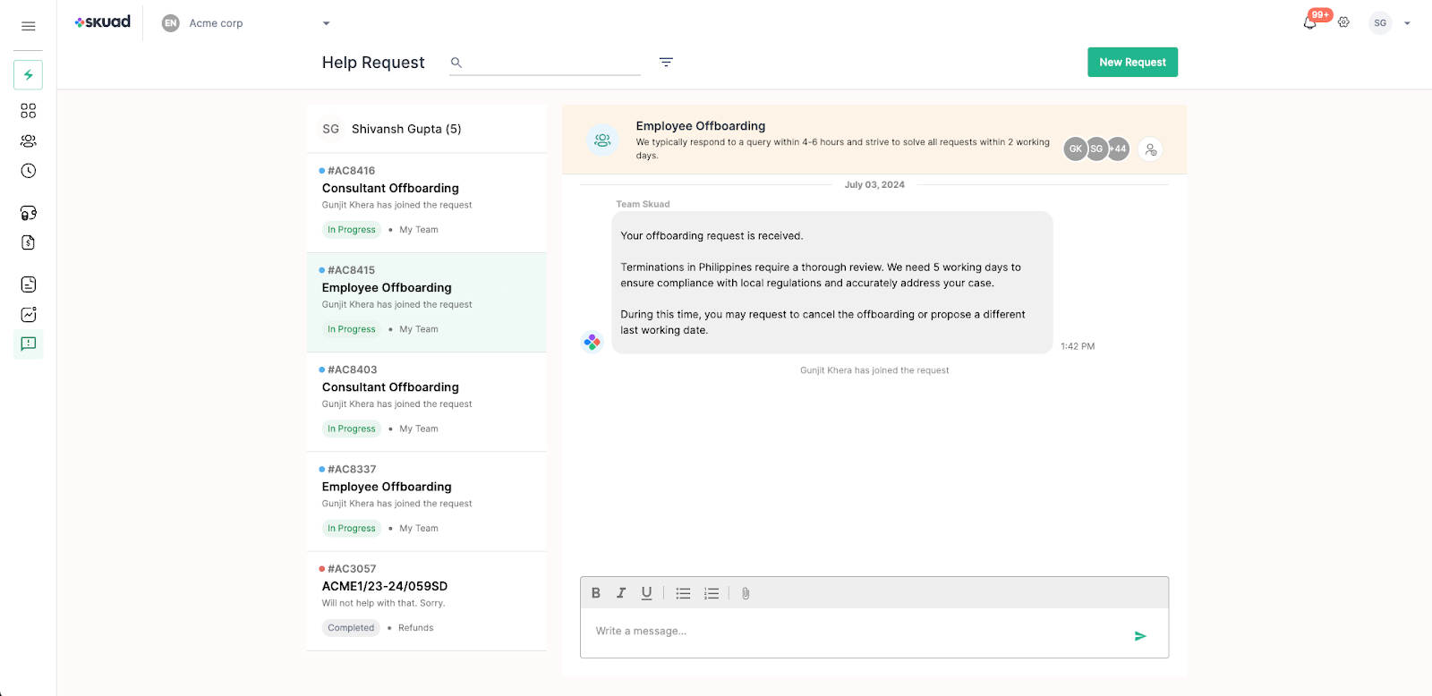1432x696 pixels.
Task: Open the wallet payments icon in sidebar
Action: click(x=28, y=213)
